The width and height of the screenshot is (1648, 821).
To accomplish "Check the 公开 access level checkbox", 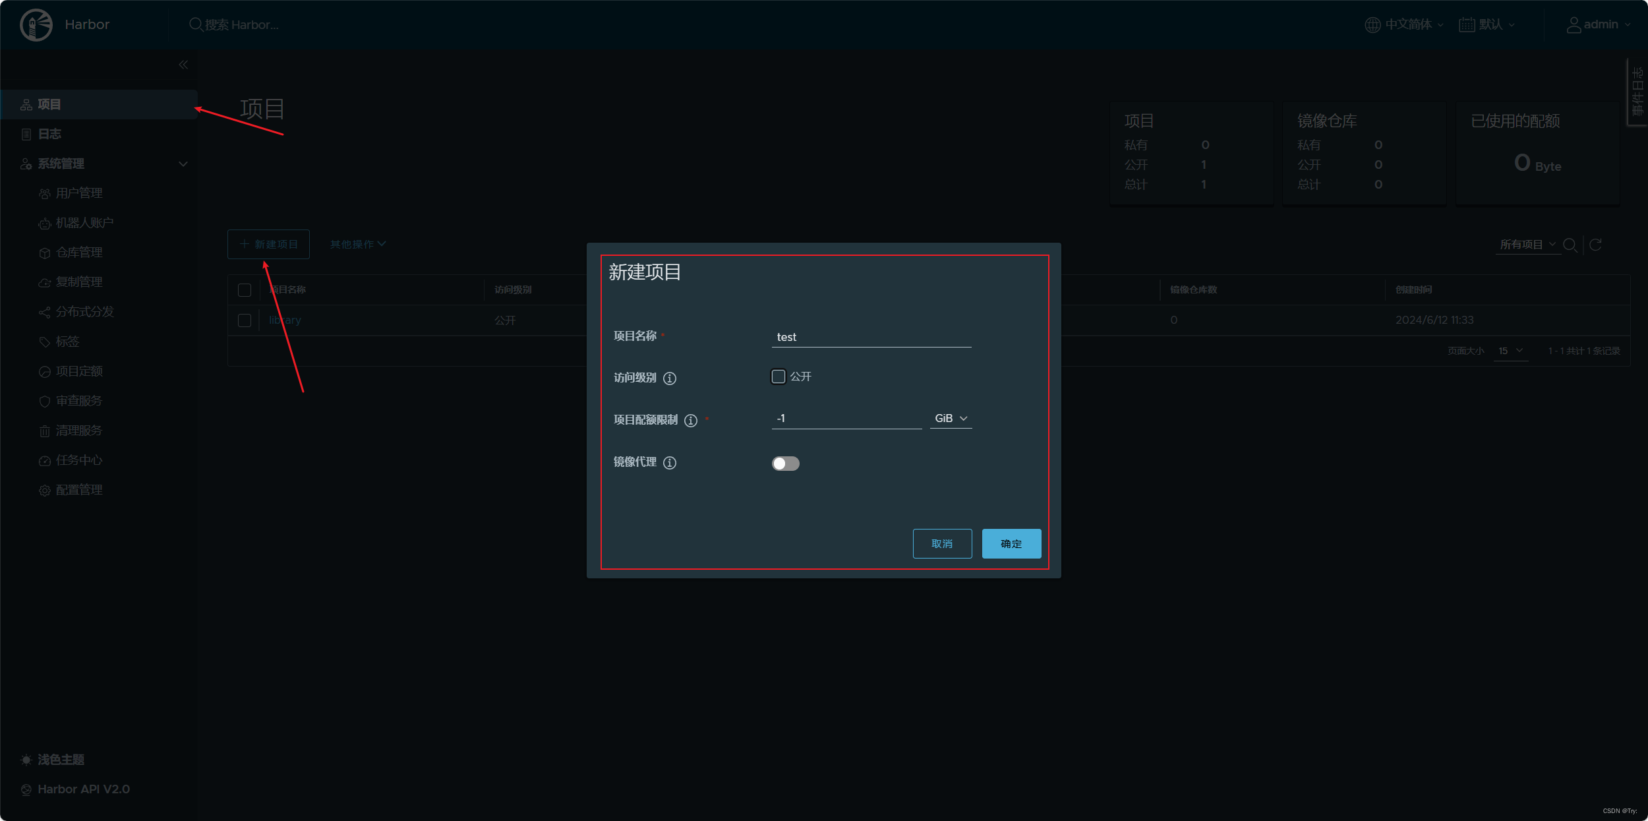I will click(x=779, y=377).
